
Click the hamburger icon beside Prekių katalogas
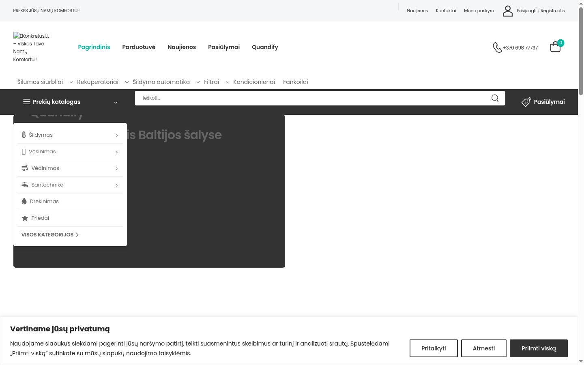26,102
